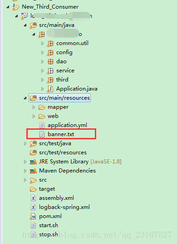Click the src/test/resources folder icon
This screenshot has height=244, width=177.
tap(33, 152)
